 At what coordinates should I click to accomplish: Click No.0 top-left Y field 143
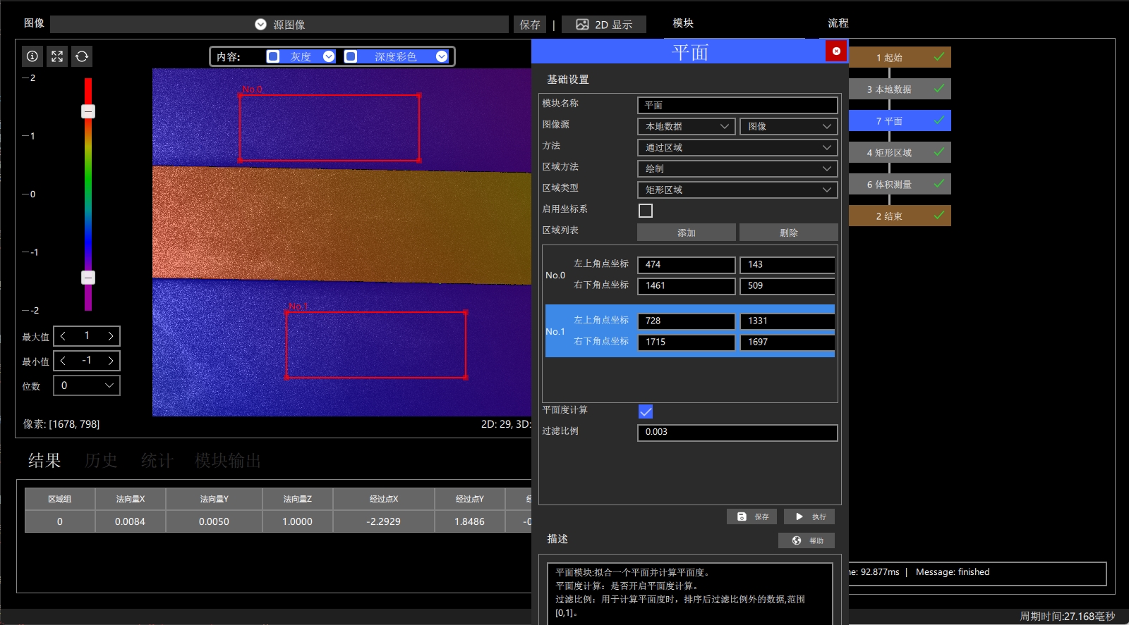point(787,265)
